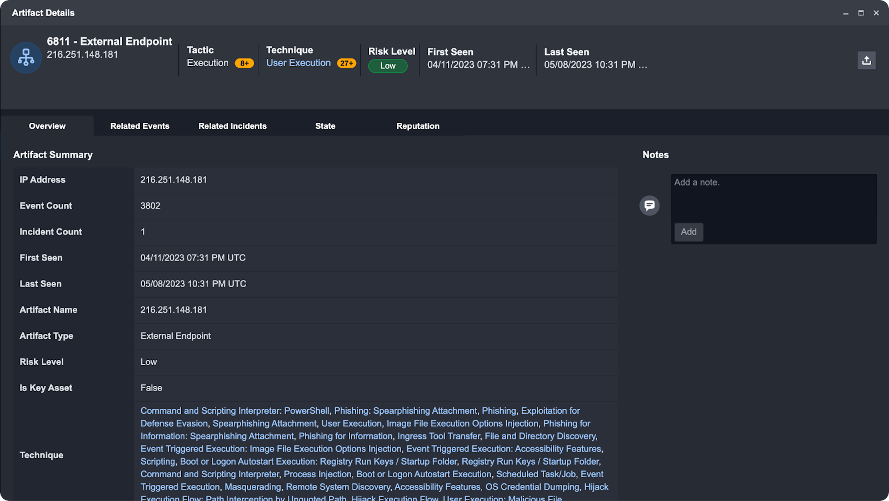889x501 pixels.
Task: Open the Related Incidents tab
Action: [x=232, y=126]
